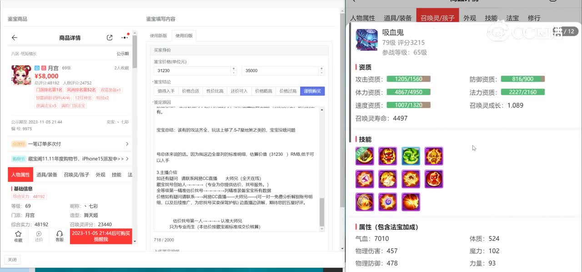Open 藏宝阁11.11年度购物节 banner

[70, 159]
